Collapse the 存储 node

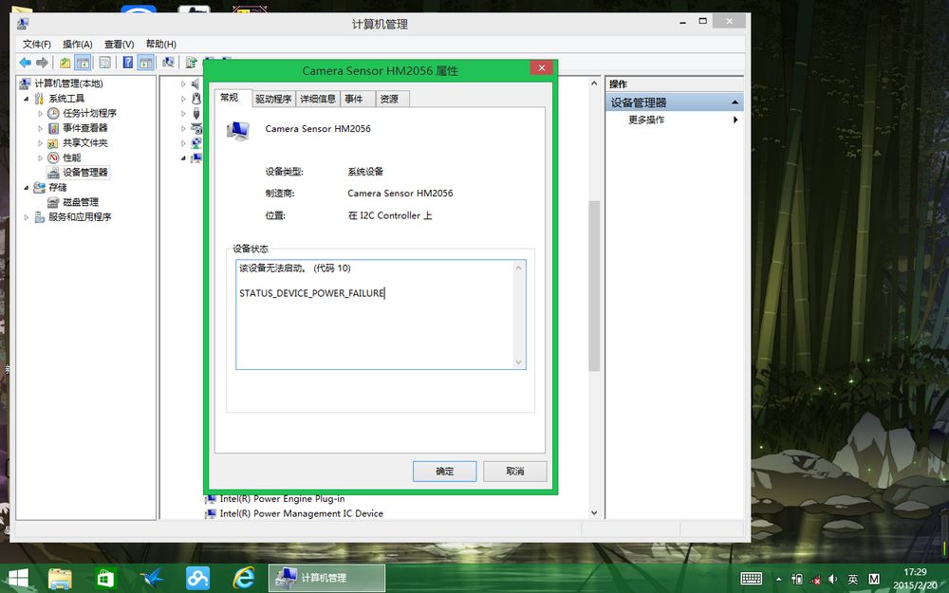(x=26, y=188)
